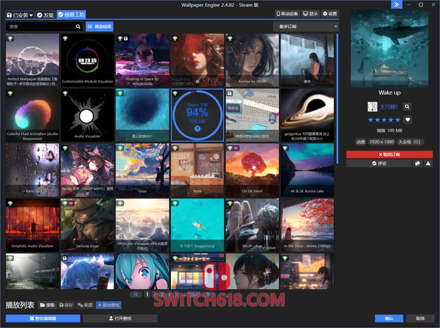Screen dimensions: 440x328
Task: Click the 大众级 (G) rating tag
Action: [410, 142]
